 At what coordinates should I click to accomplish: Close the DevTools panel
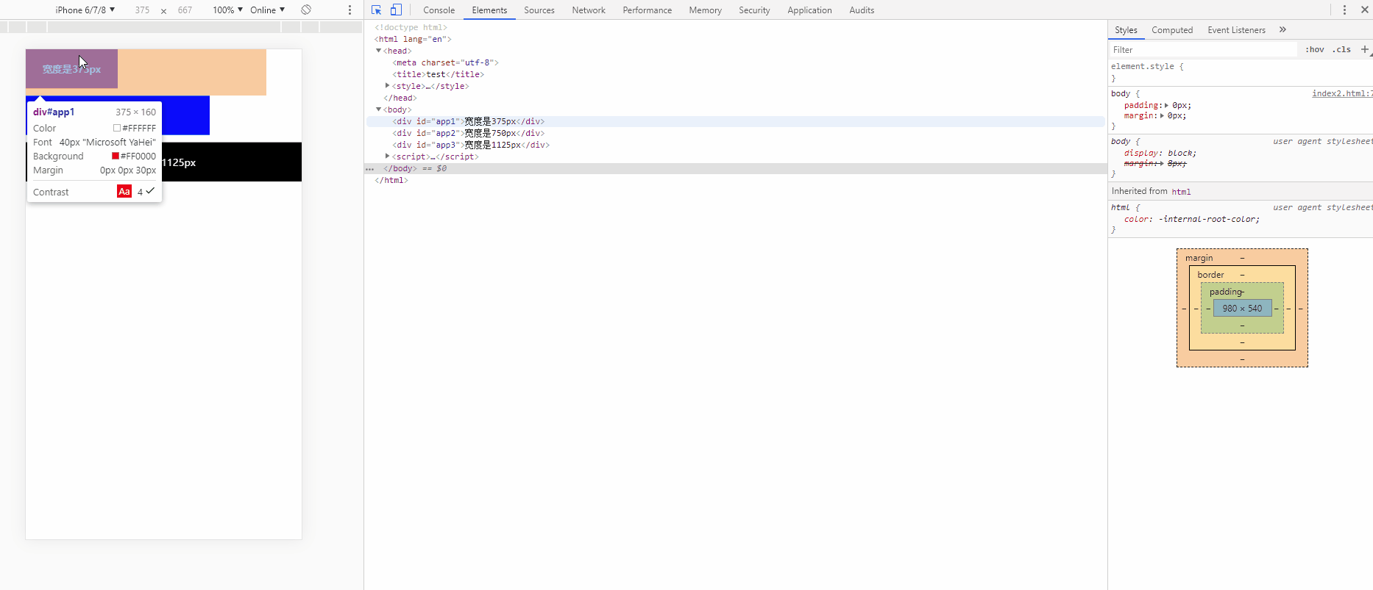(x=1364, y=10)
